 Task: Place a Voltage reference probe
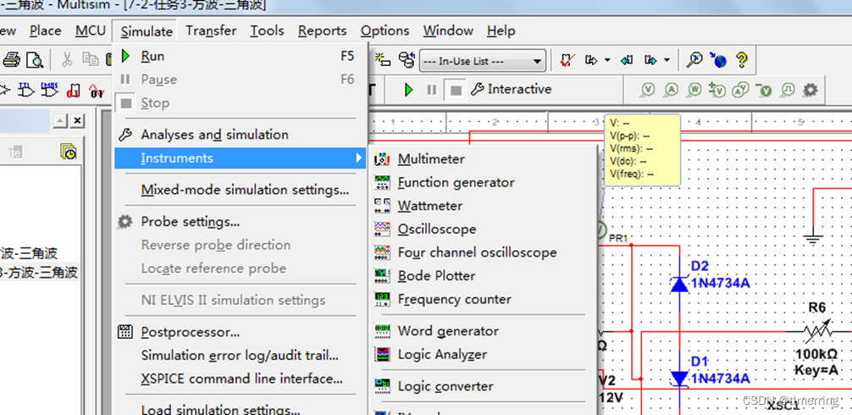(765, 90)
